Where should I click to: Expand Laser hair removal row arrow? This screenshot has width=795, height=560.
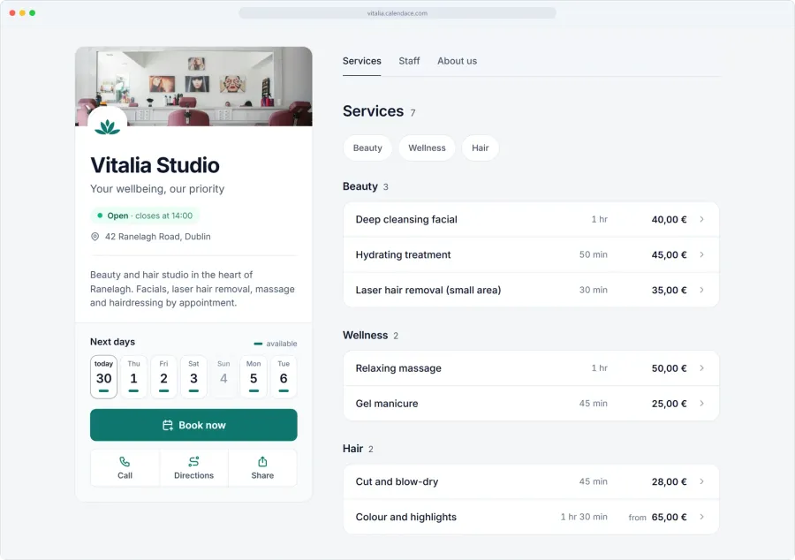(x=701, y=290)
